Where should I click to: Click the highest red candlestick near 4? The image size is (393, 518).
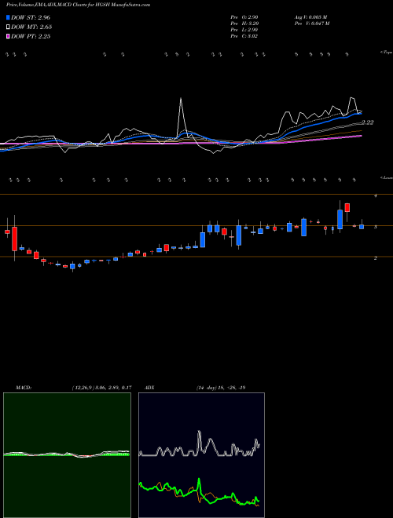347,207
